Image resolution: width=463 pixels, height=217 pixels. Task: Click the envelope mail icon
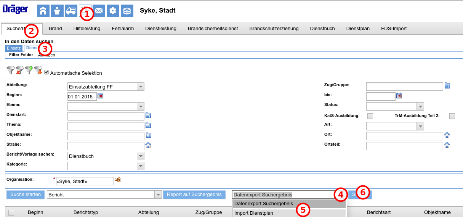(x=99, y=11)
